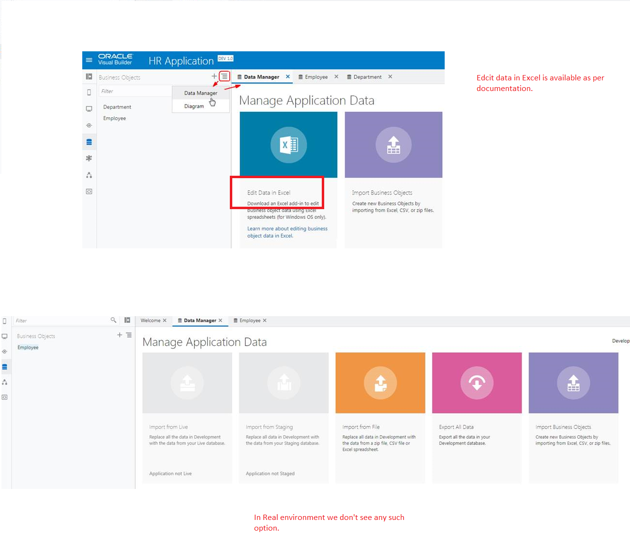Open the hamburger menu beside Oracle Visual Builder logo
This screenshot has height=549, width=630.
click(89, 60)
